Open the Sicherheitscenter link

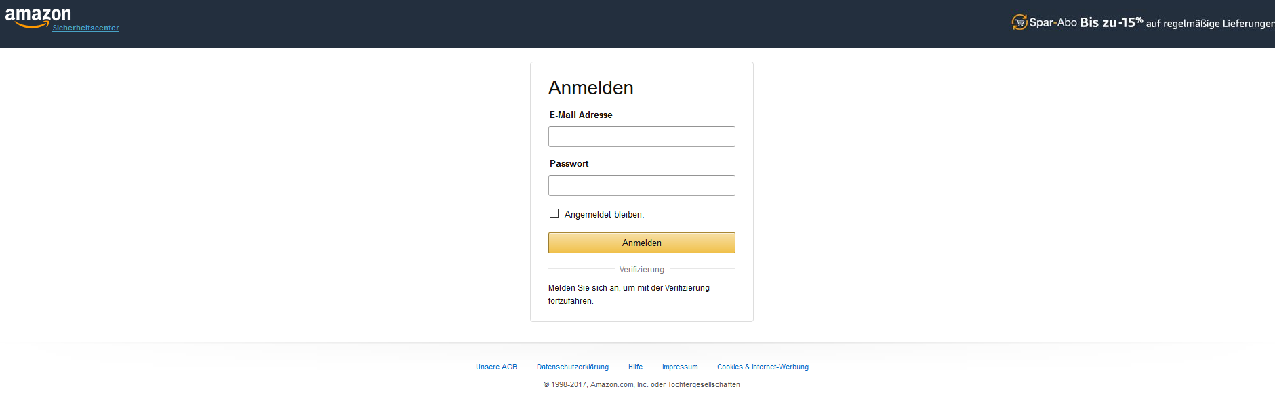[85, 28]
